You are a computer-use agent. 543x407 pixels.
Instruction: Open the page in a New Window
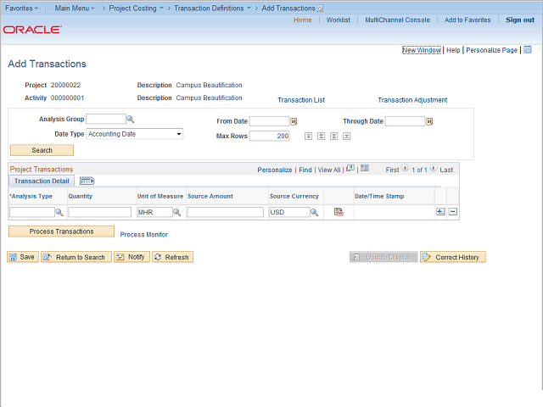422,50
